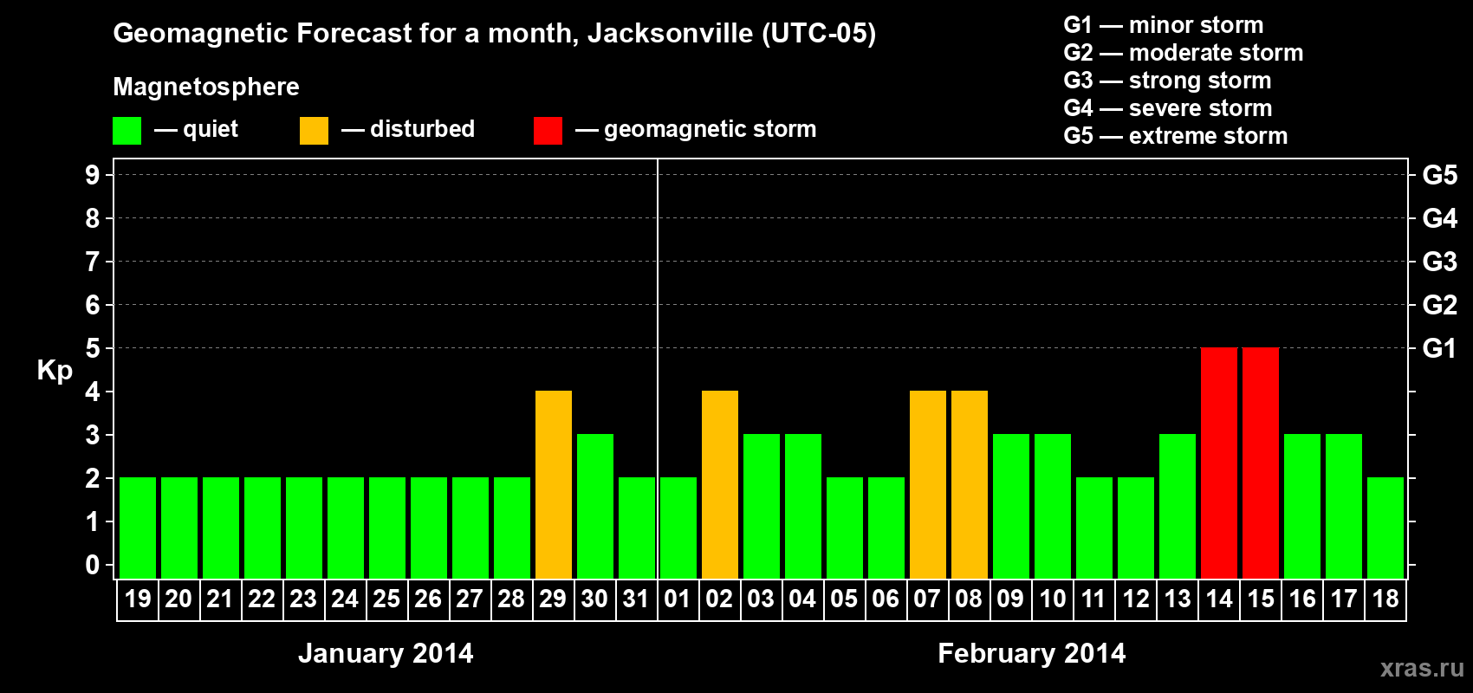Viewport: 1473px width, 693px height.
Task: Click the January 2014 month label
Action: click(x=386, y=652)
